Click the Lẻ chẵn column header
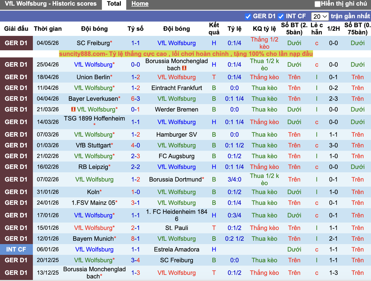Image resolution: width=371 pixels, height=281 pixels. coord(317,29)
